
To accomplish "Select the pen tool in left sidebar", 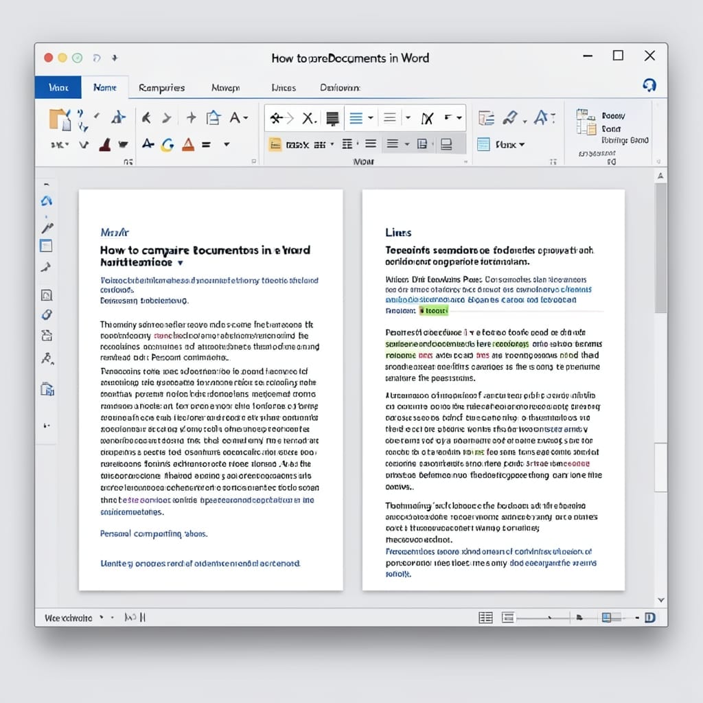I will 47,228.
